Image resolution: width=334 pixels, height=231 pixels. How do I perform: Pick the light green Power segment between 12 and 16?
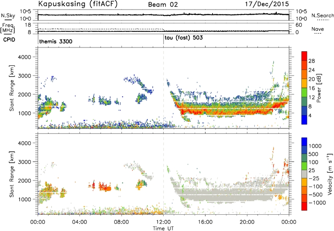304,92
